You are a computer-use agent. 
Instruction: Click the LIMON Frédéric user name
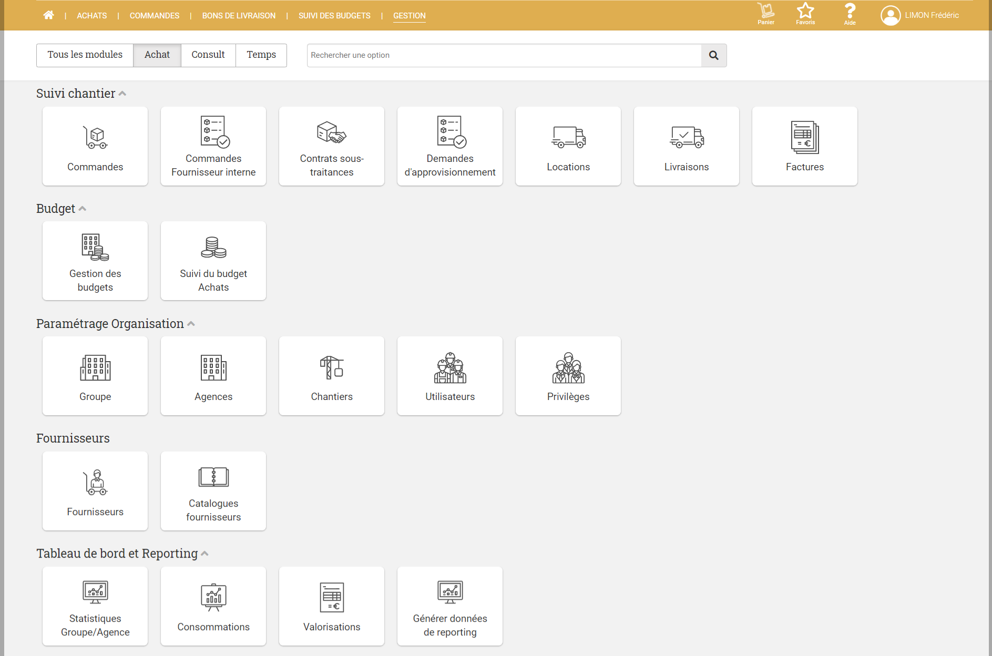coord(932,15)
